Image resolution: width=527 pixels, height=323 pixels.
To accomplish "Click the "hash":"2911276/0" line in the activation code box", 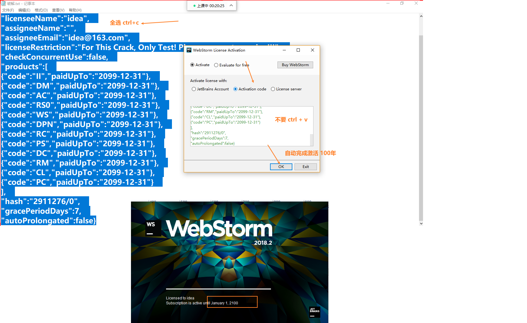I will [x=209, y=133].
